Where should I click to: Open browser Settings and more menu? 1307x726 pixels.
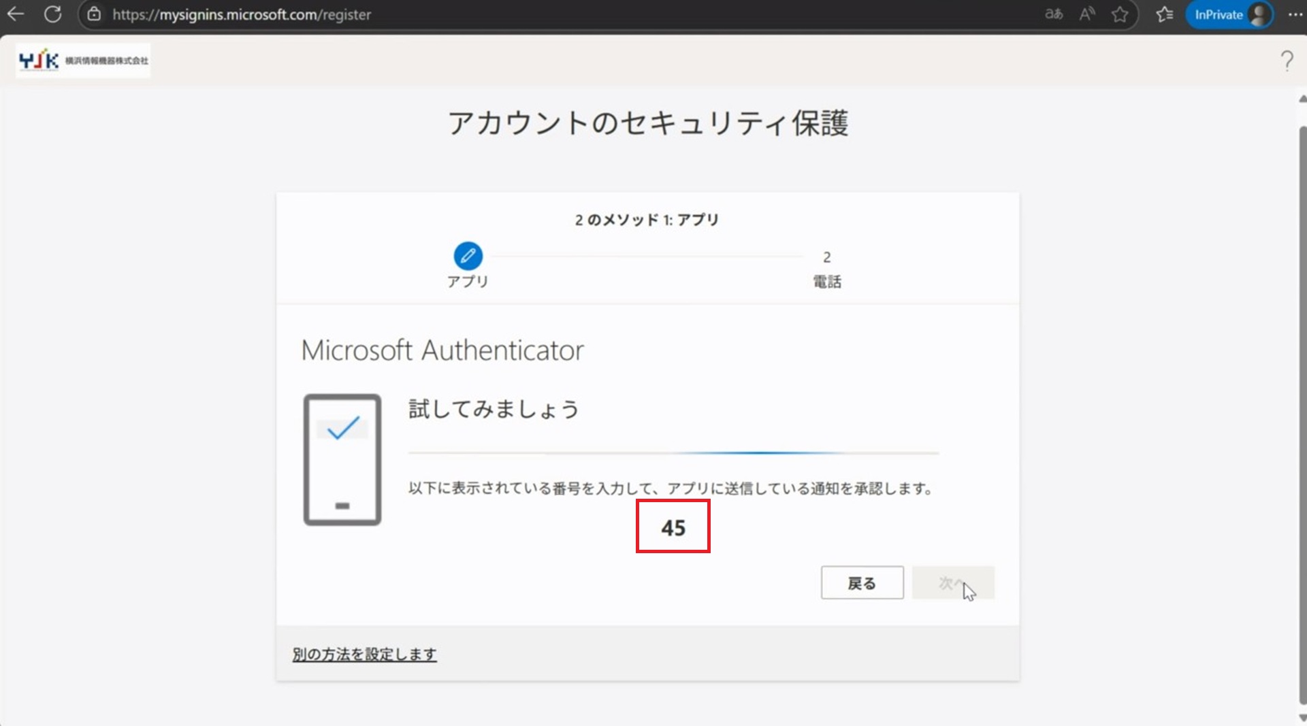[1295, 14]
